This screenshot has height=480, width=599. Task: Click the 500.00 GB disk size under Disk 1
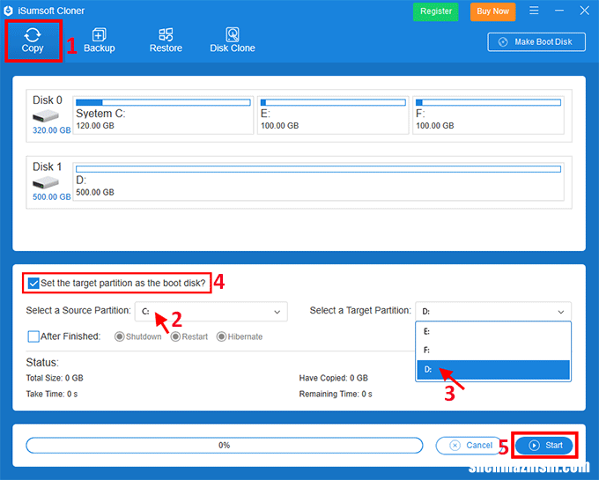click(52, 197)
